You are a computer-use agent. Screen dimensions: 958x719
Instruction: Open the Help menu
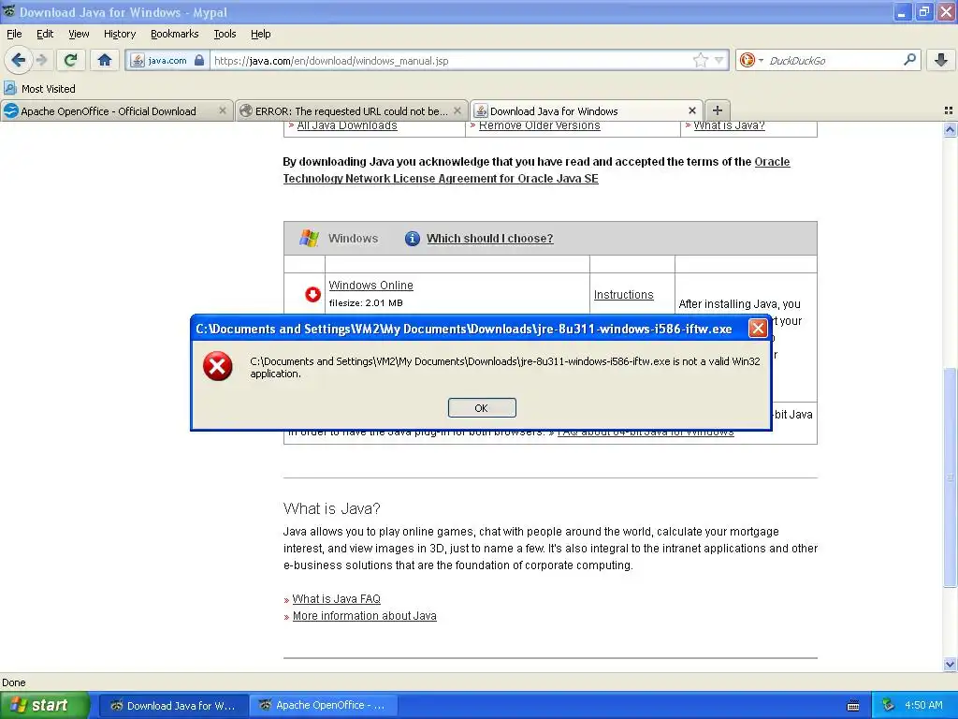(260, 34)
